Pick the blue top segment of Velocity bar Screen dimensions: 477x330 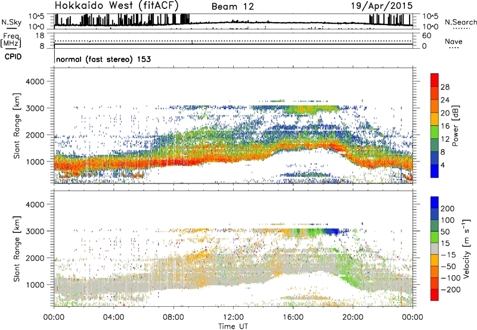[435, 203]
